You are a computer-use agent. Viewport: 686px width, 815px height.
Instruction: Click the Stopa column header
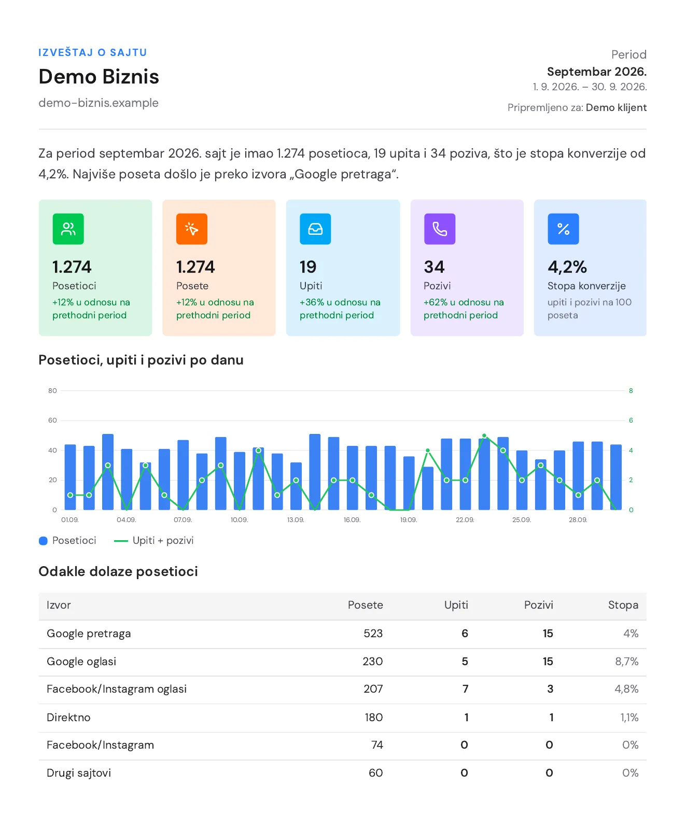[x=623, y=605]
